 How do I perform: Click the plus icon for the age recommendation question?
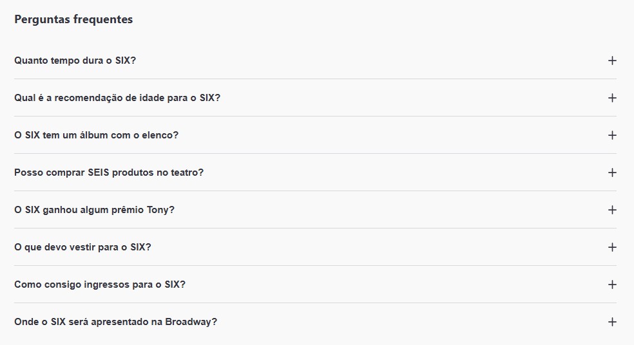pyautogui.click(x=612, y=98)
